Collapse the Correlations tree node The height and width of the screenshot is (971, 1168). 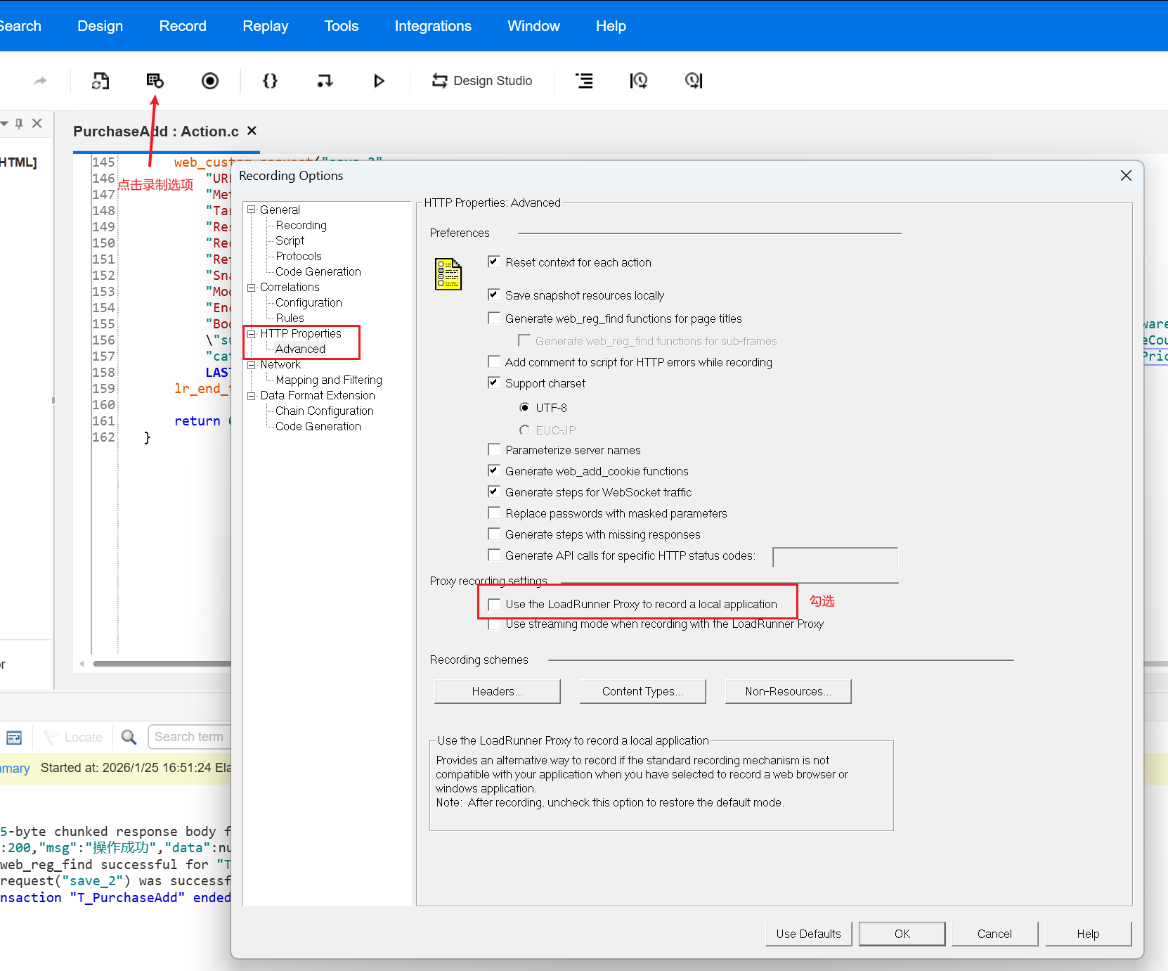(252, 287)
